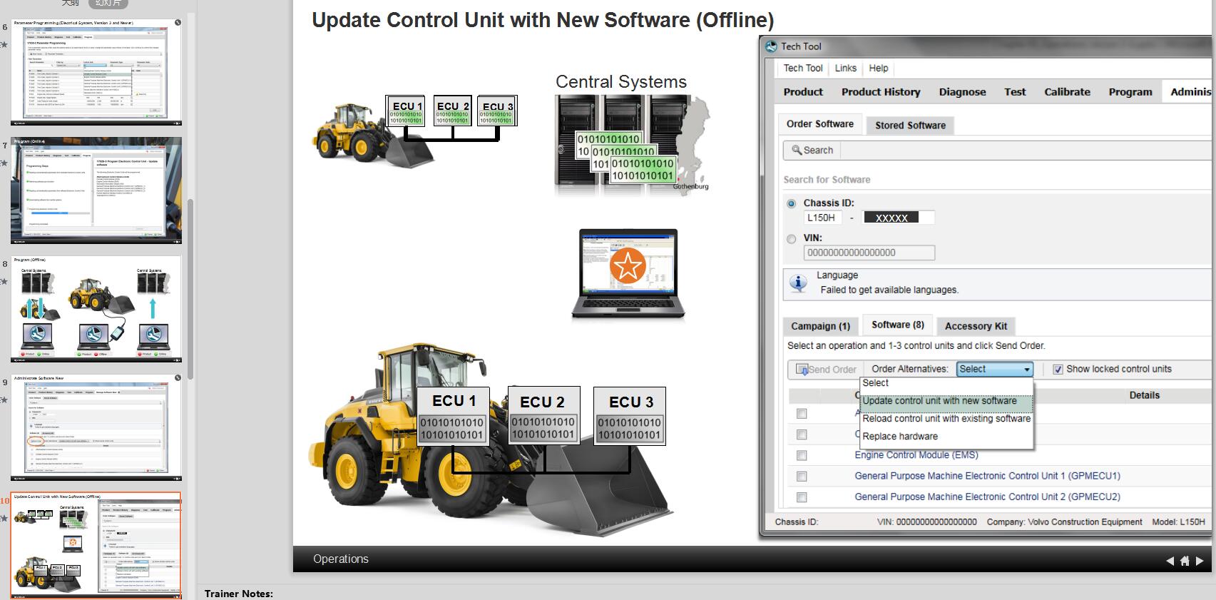The image size is (1216, 600).
Task: Click the Chassis ID model field L150H
Action: [x=823, y=218]
